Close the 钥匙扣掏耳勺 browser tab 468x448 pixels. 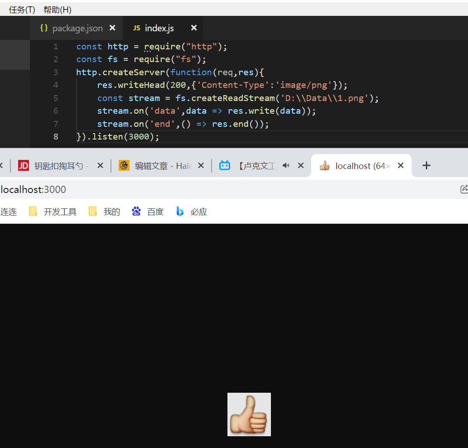click(101, 166)
